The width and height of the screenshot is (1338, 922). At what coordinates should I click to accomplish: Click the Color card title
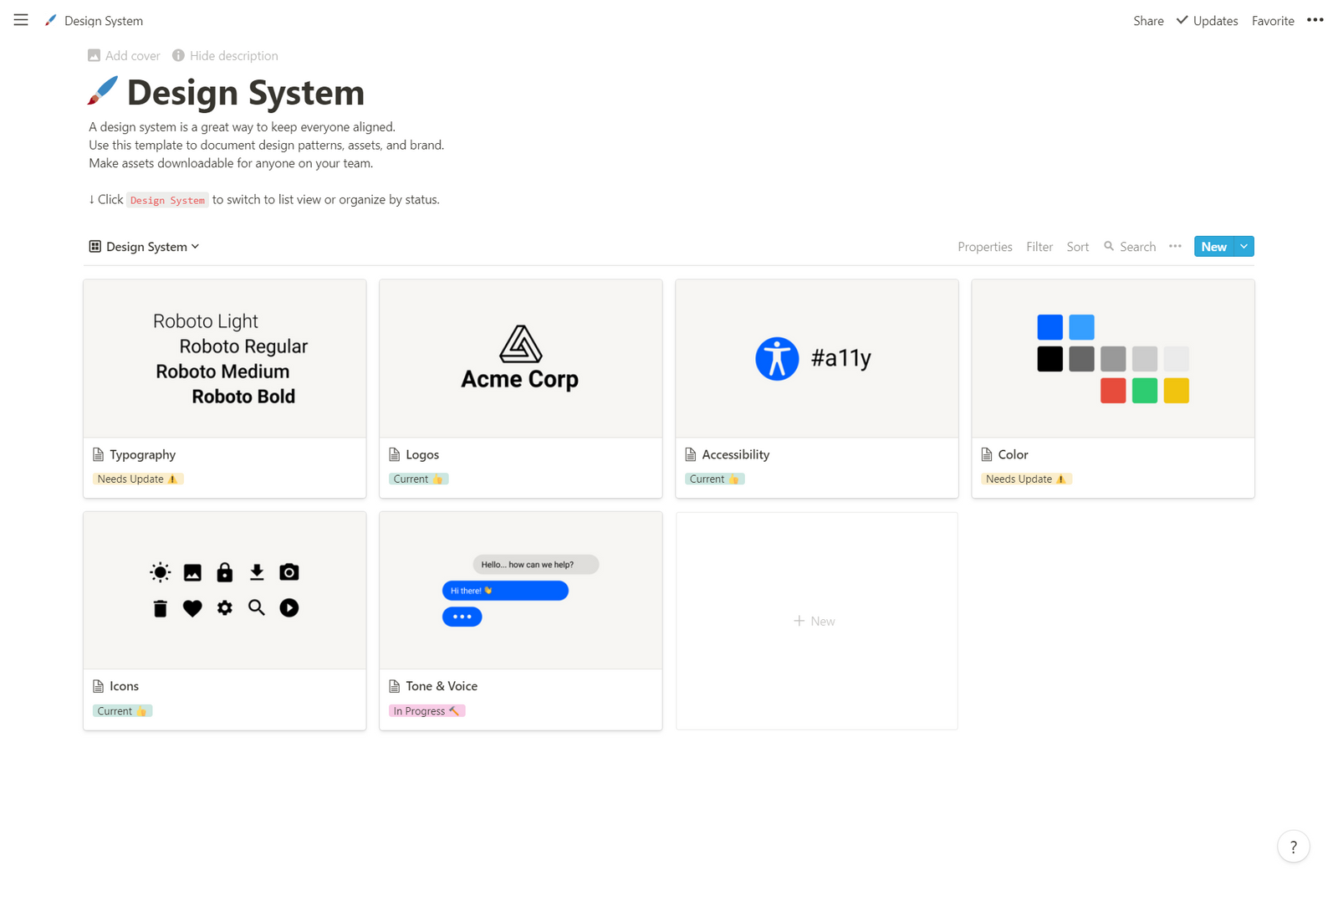tap(1013, 454)
